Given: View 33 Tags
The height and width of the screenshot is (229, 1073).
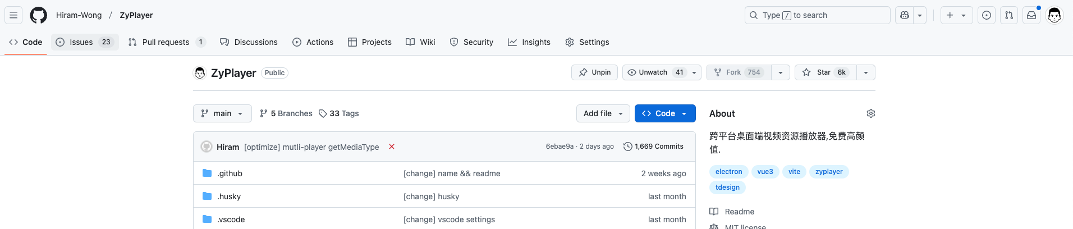Looking at the screenshot, I should (x=339, y=113).
